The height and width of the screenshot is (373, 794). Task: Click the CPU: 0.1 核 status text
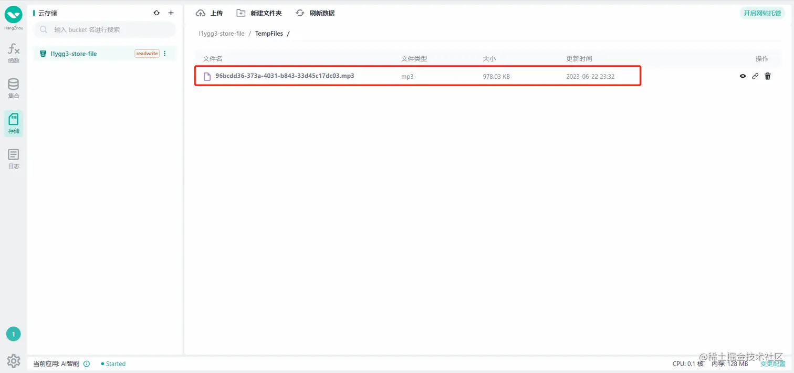(x=688, y=364)
